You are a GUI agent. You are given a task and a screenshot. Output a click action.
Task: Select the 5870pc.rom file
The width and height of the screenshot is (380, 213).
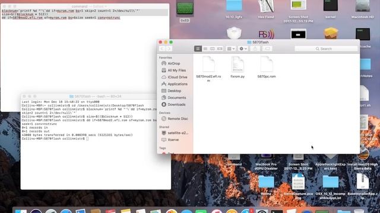[x=267, y=67]
